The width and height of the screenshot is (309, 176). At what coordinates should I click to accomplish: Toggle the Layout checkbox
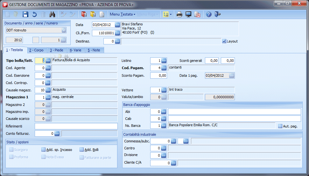(x=224, y=41)
